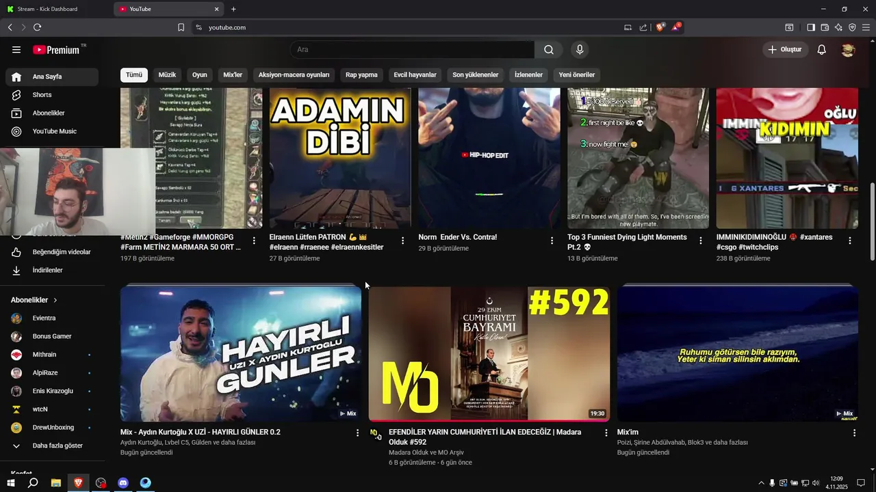Open İndirilenler downloads page
The width and height of the screenshot is (876, 492).
52,271
